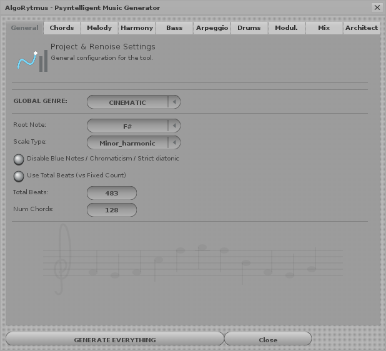Viewport: 386px width, 351px height.
Task: Switch to the Chords tab
Action: 62,28
